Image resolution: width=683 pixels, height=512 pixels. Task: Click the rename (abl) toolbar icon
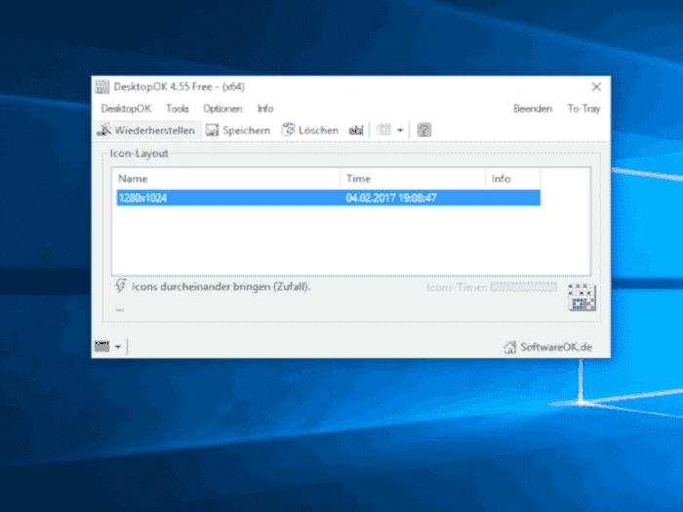click(356, 130)
